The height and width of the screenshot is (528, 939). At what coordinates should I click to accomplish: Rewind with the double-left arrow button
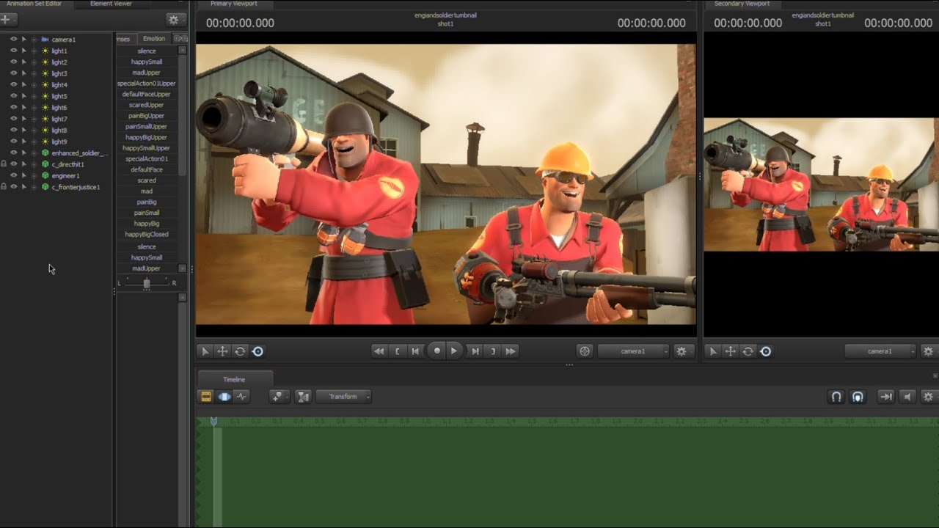click(x=379, y=351)
